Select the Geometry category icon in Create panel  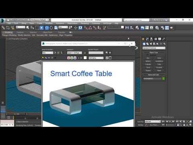[x=144, y=44]
